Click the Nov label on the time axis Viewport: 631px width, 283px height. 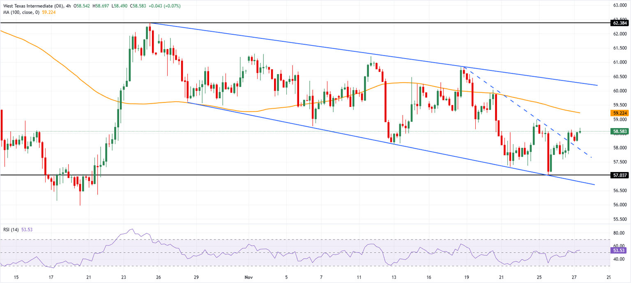(249, 277)
